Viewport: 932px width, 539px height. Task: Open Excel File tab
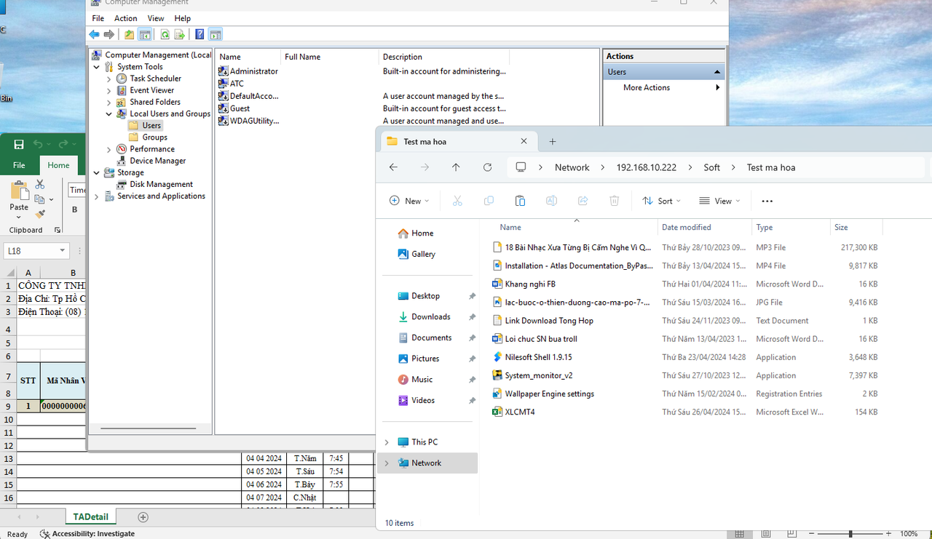[x=20, y=165]
